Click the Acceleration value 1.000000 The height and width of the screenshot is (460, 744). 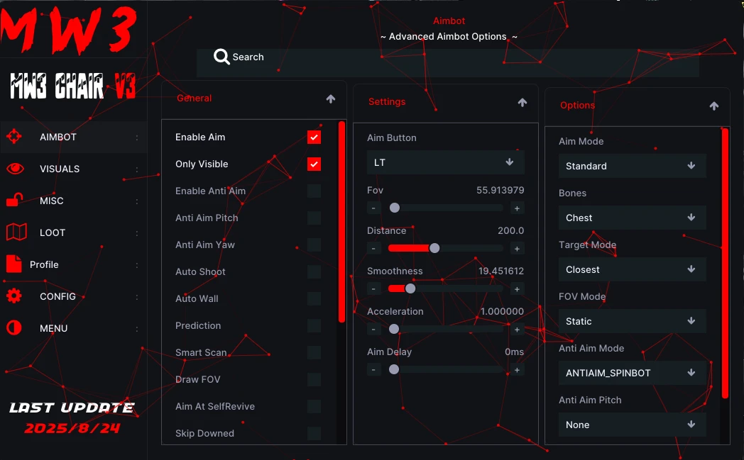(502, 311)
